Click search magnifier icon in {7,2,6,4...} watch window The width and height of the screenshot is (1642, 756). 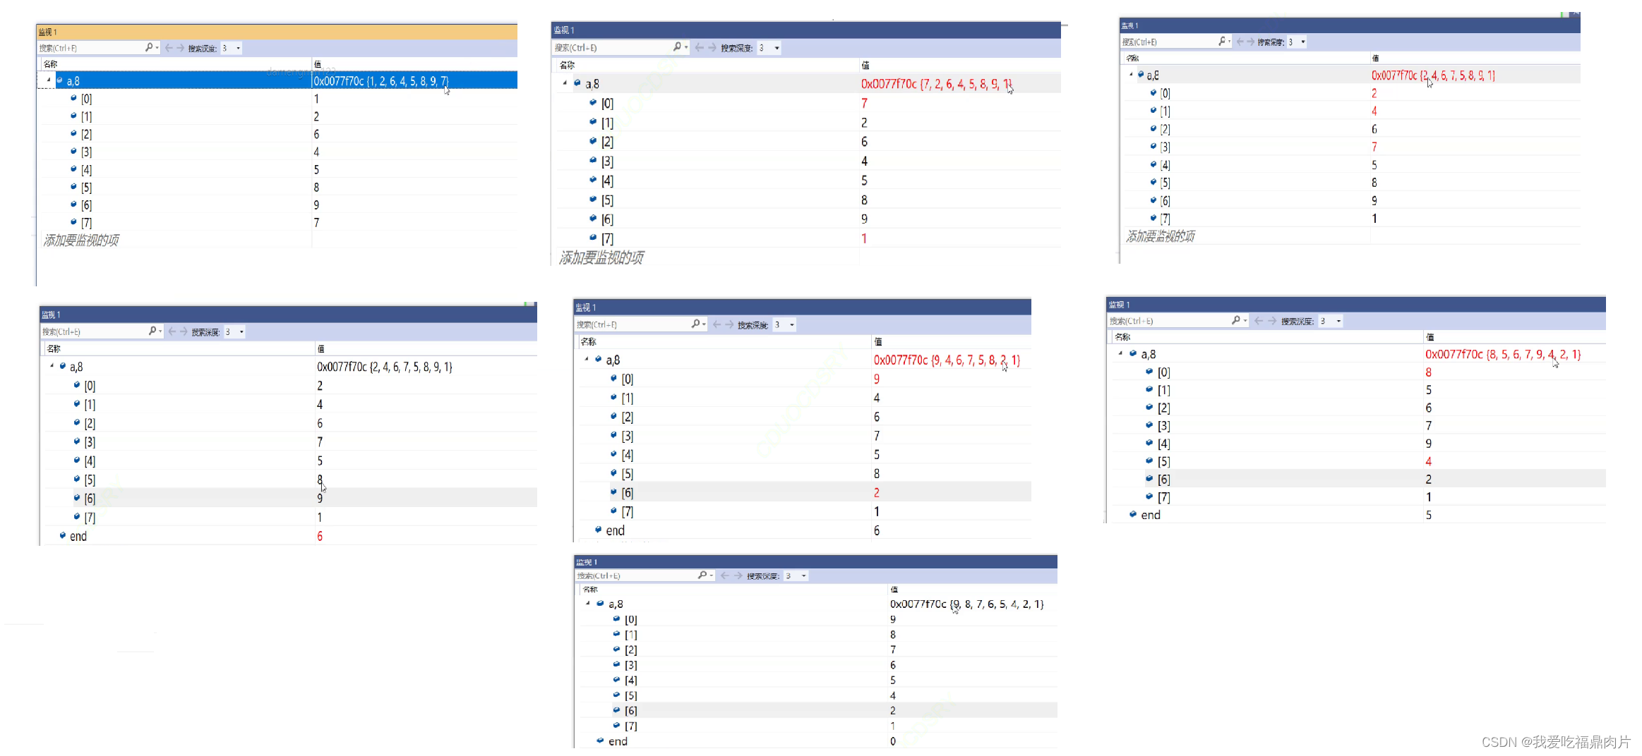678,47
